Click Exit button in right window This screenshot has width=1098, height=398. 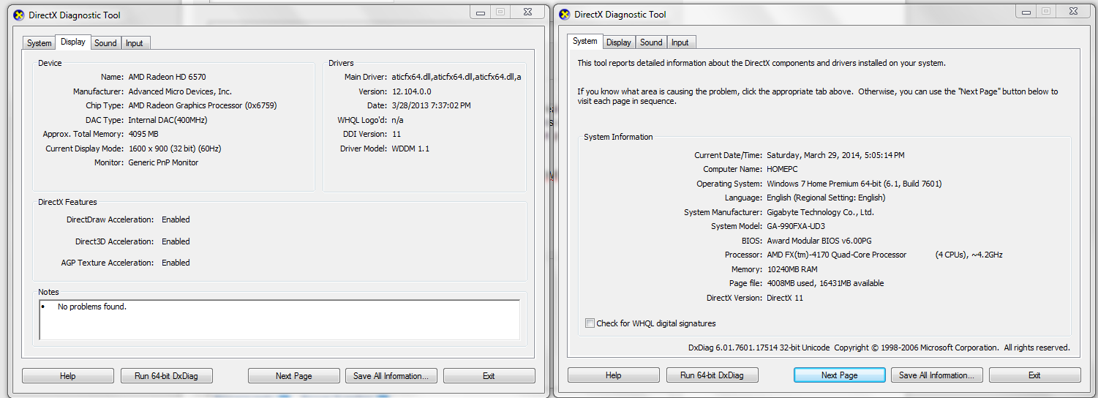coord(1034,375)
